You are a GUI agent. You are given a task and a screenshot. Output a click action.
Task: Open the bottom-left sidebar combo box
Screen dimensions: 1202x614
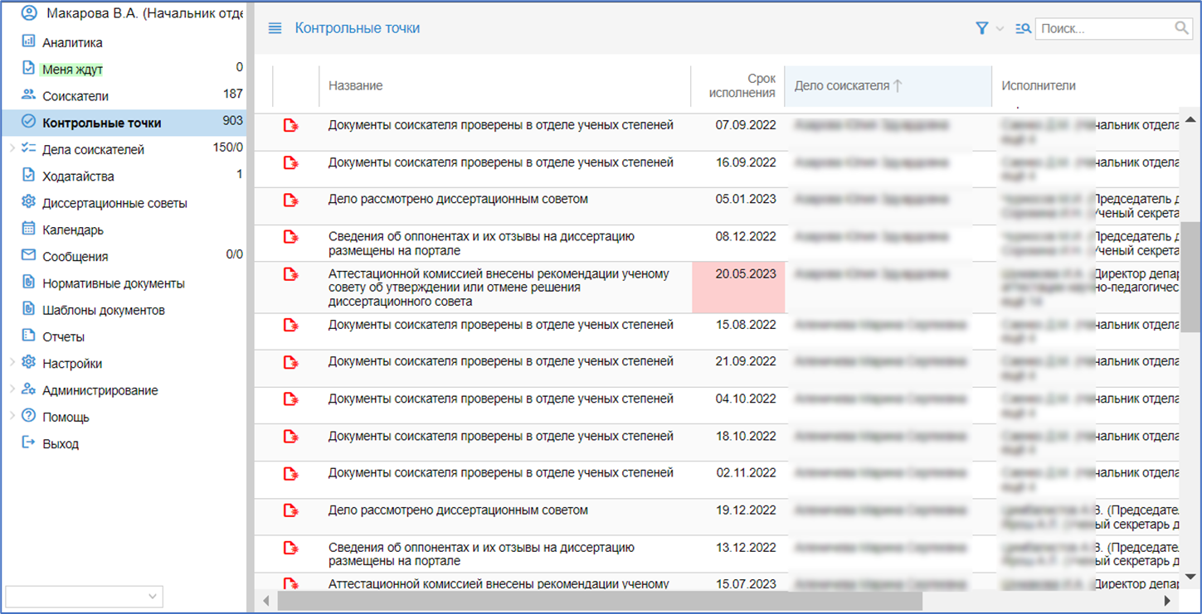click(84, 596)
